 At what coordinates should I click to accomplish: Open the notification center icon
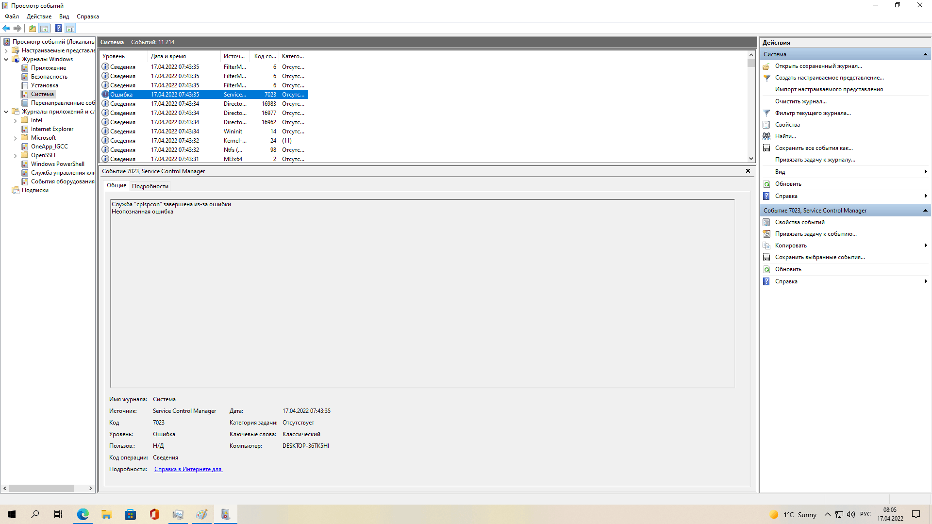point(916,514)
